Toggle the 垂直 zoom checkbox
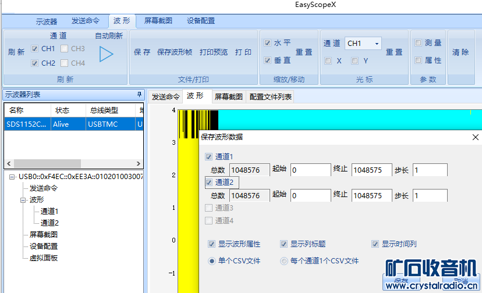This screenshot has height=293, width=482. [267, 60]
